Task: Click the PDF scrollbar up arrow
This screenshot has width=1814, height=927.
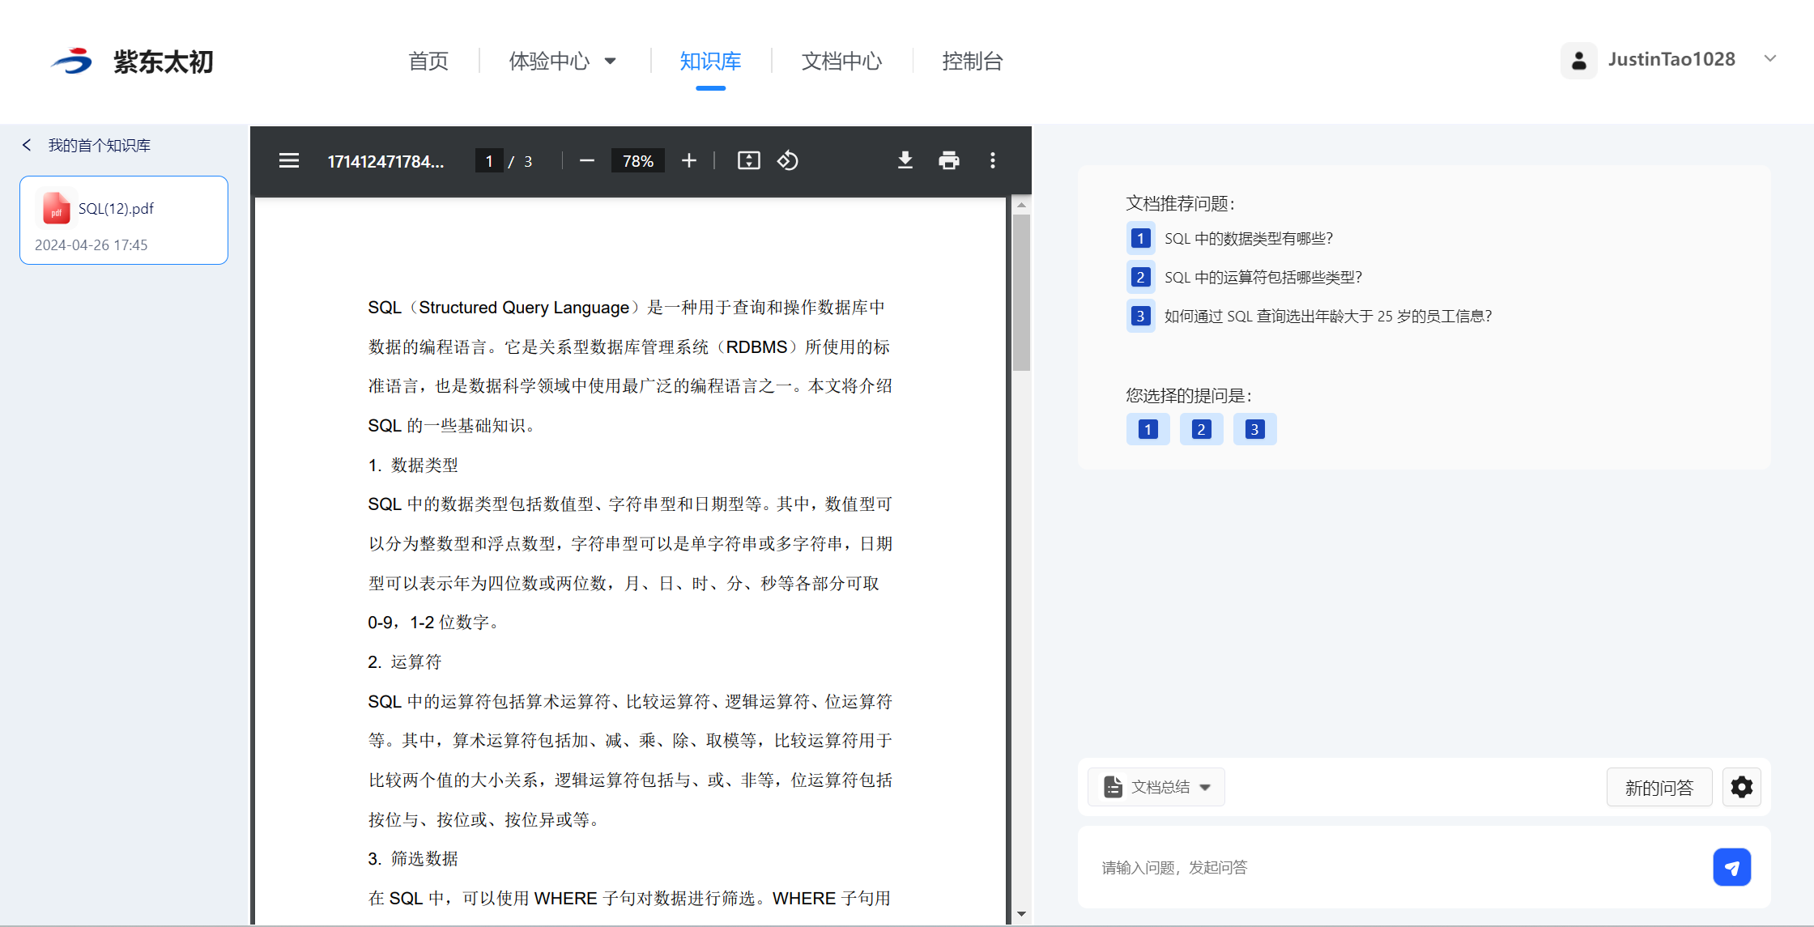Action: (1021, 205)
